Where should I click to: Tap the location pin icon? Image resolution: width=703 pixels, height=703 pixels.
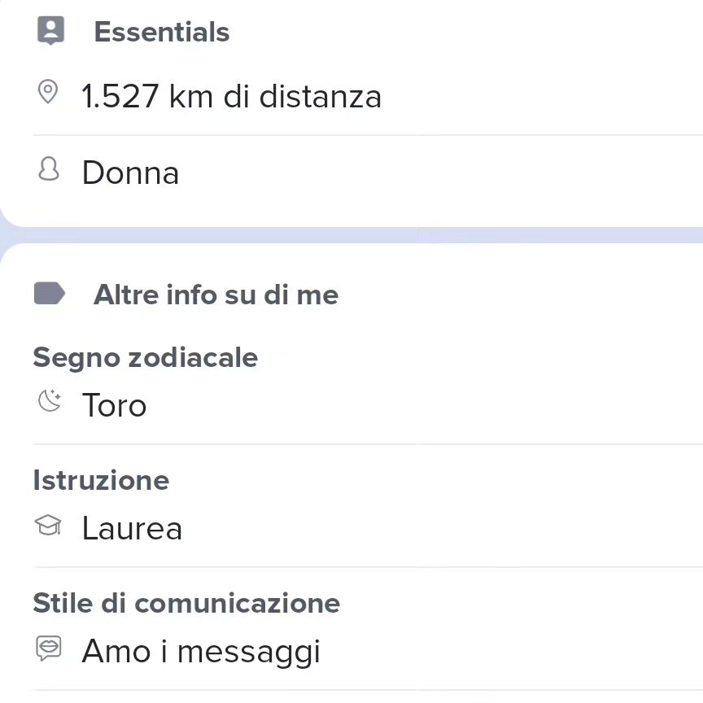pos(48,92)
